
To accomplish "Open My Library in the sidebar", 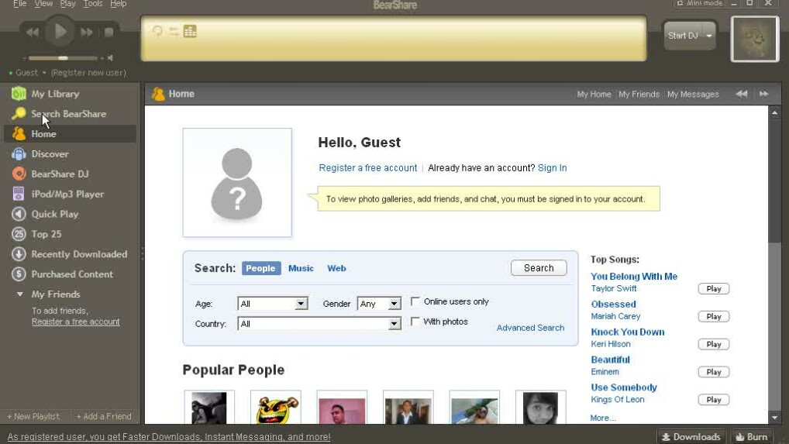I will click(54, 94).
